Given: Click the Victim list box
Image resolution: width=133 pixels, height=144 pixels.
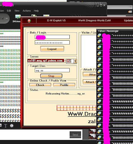Looking at the screenshot, I should (89, 51).
